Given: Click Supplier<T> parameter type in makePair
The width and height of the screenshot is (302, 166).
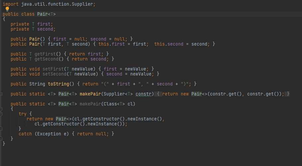Looking at the screenshot, I should (x=118, y=94).
